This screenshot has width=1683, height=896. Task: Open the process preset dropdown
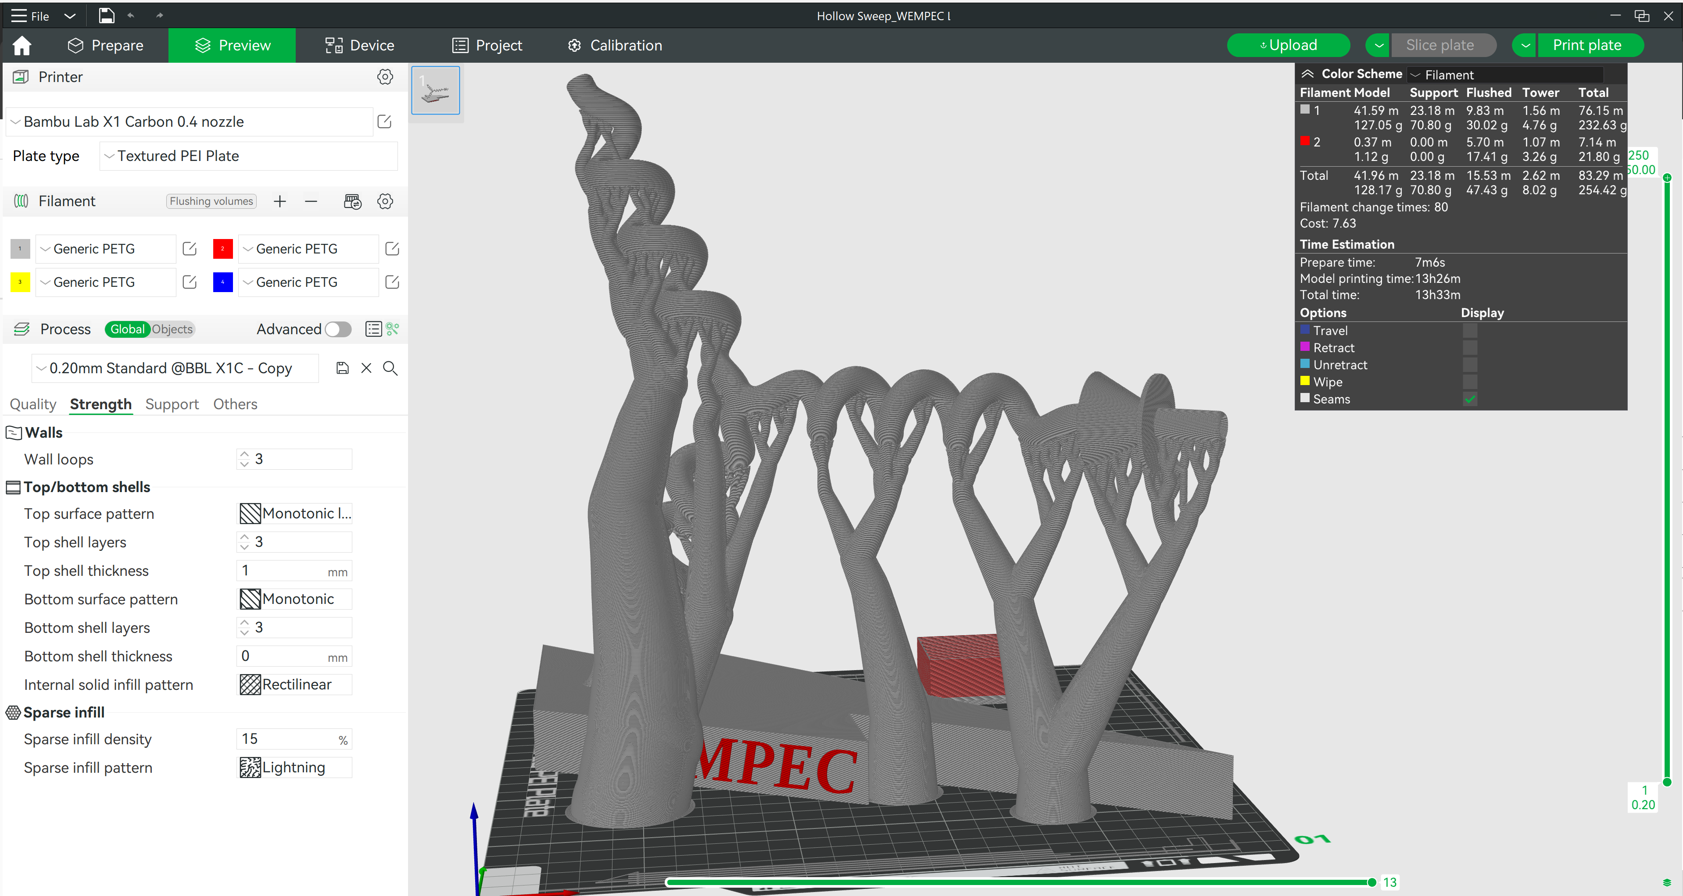coord(175,368)
